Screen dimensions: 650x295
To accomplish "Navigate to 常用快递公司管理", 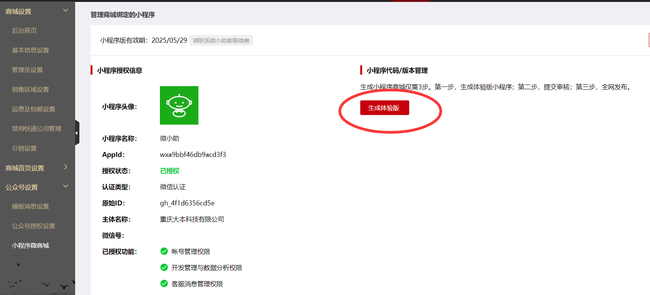I will pos(37,129).
